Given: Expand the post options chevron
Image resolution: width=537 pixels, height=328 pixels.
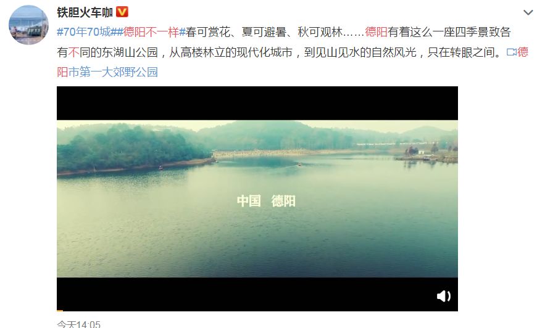Looking at the screenshot, I should click(528, 13).
